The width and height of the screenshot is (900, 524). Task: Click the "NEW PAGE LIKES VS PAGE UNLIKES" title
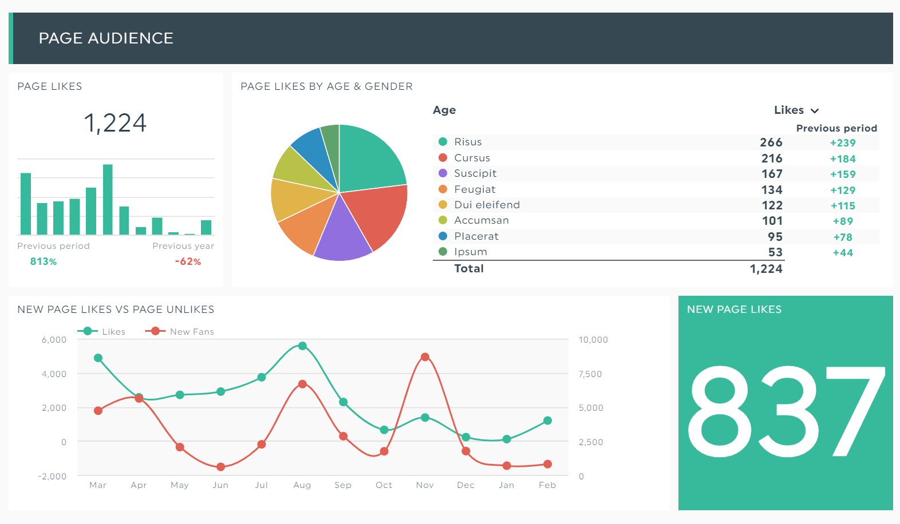click(x=116, y=309)
